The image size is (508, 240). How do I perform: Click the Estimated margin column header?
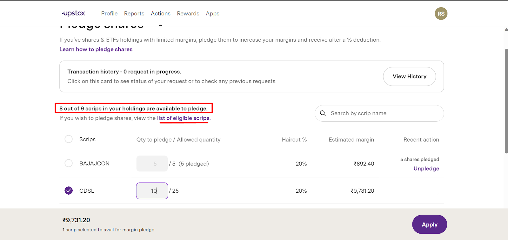351,140
